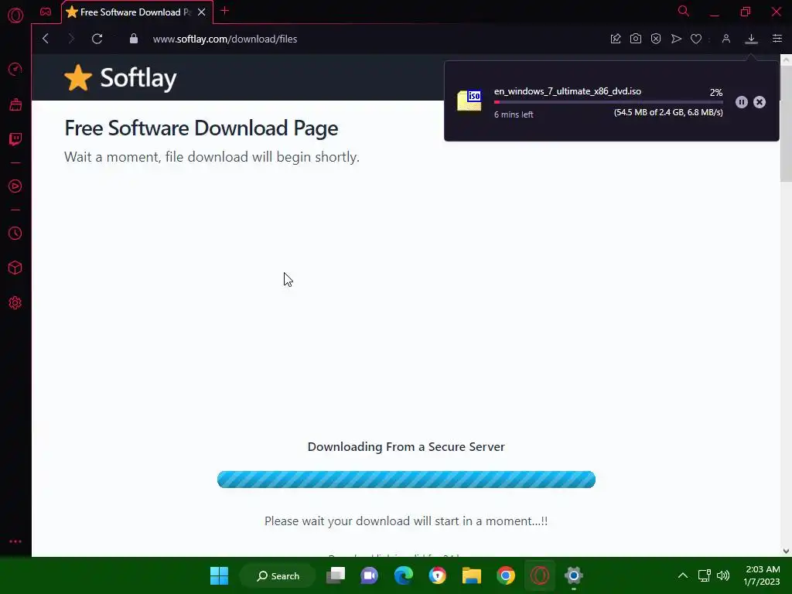View site security lock info

coord(133,39)
